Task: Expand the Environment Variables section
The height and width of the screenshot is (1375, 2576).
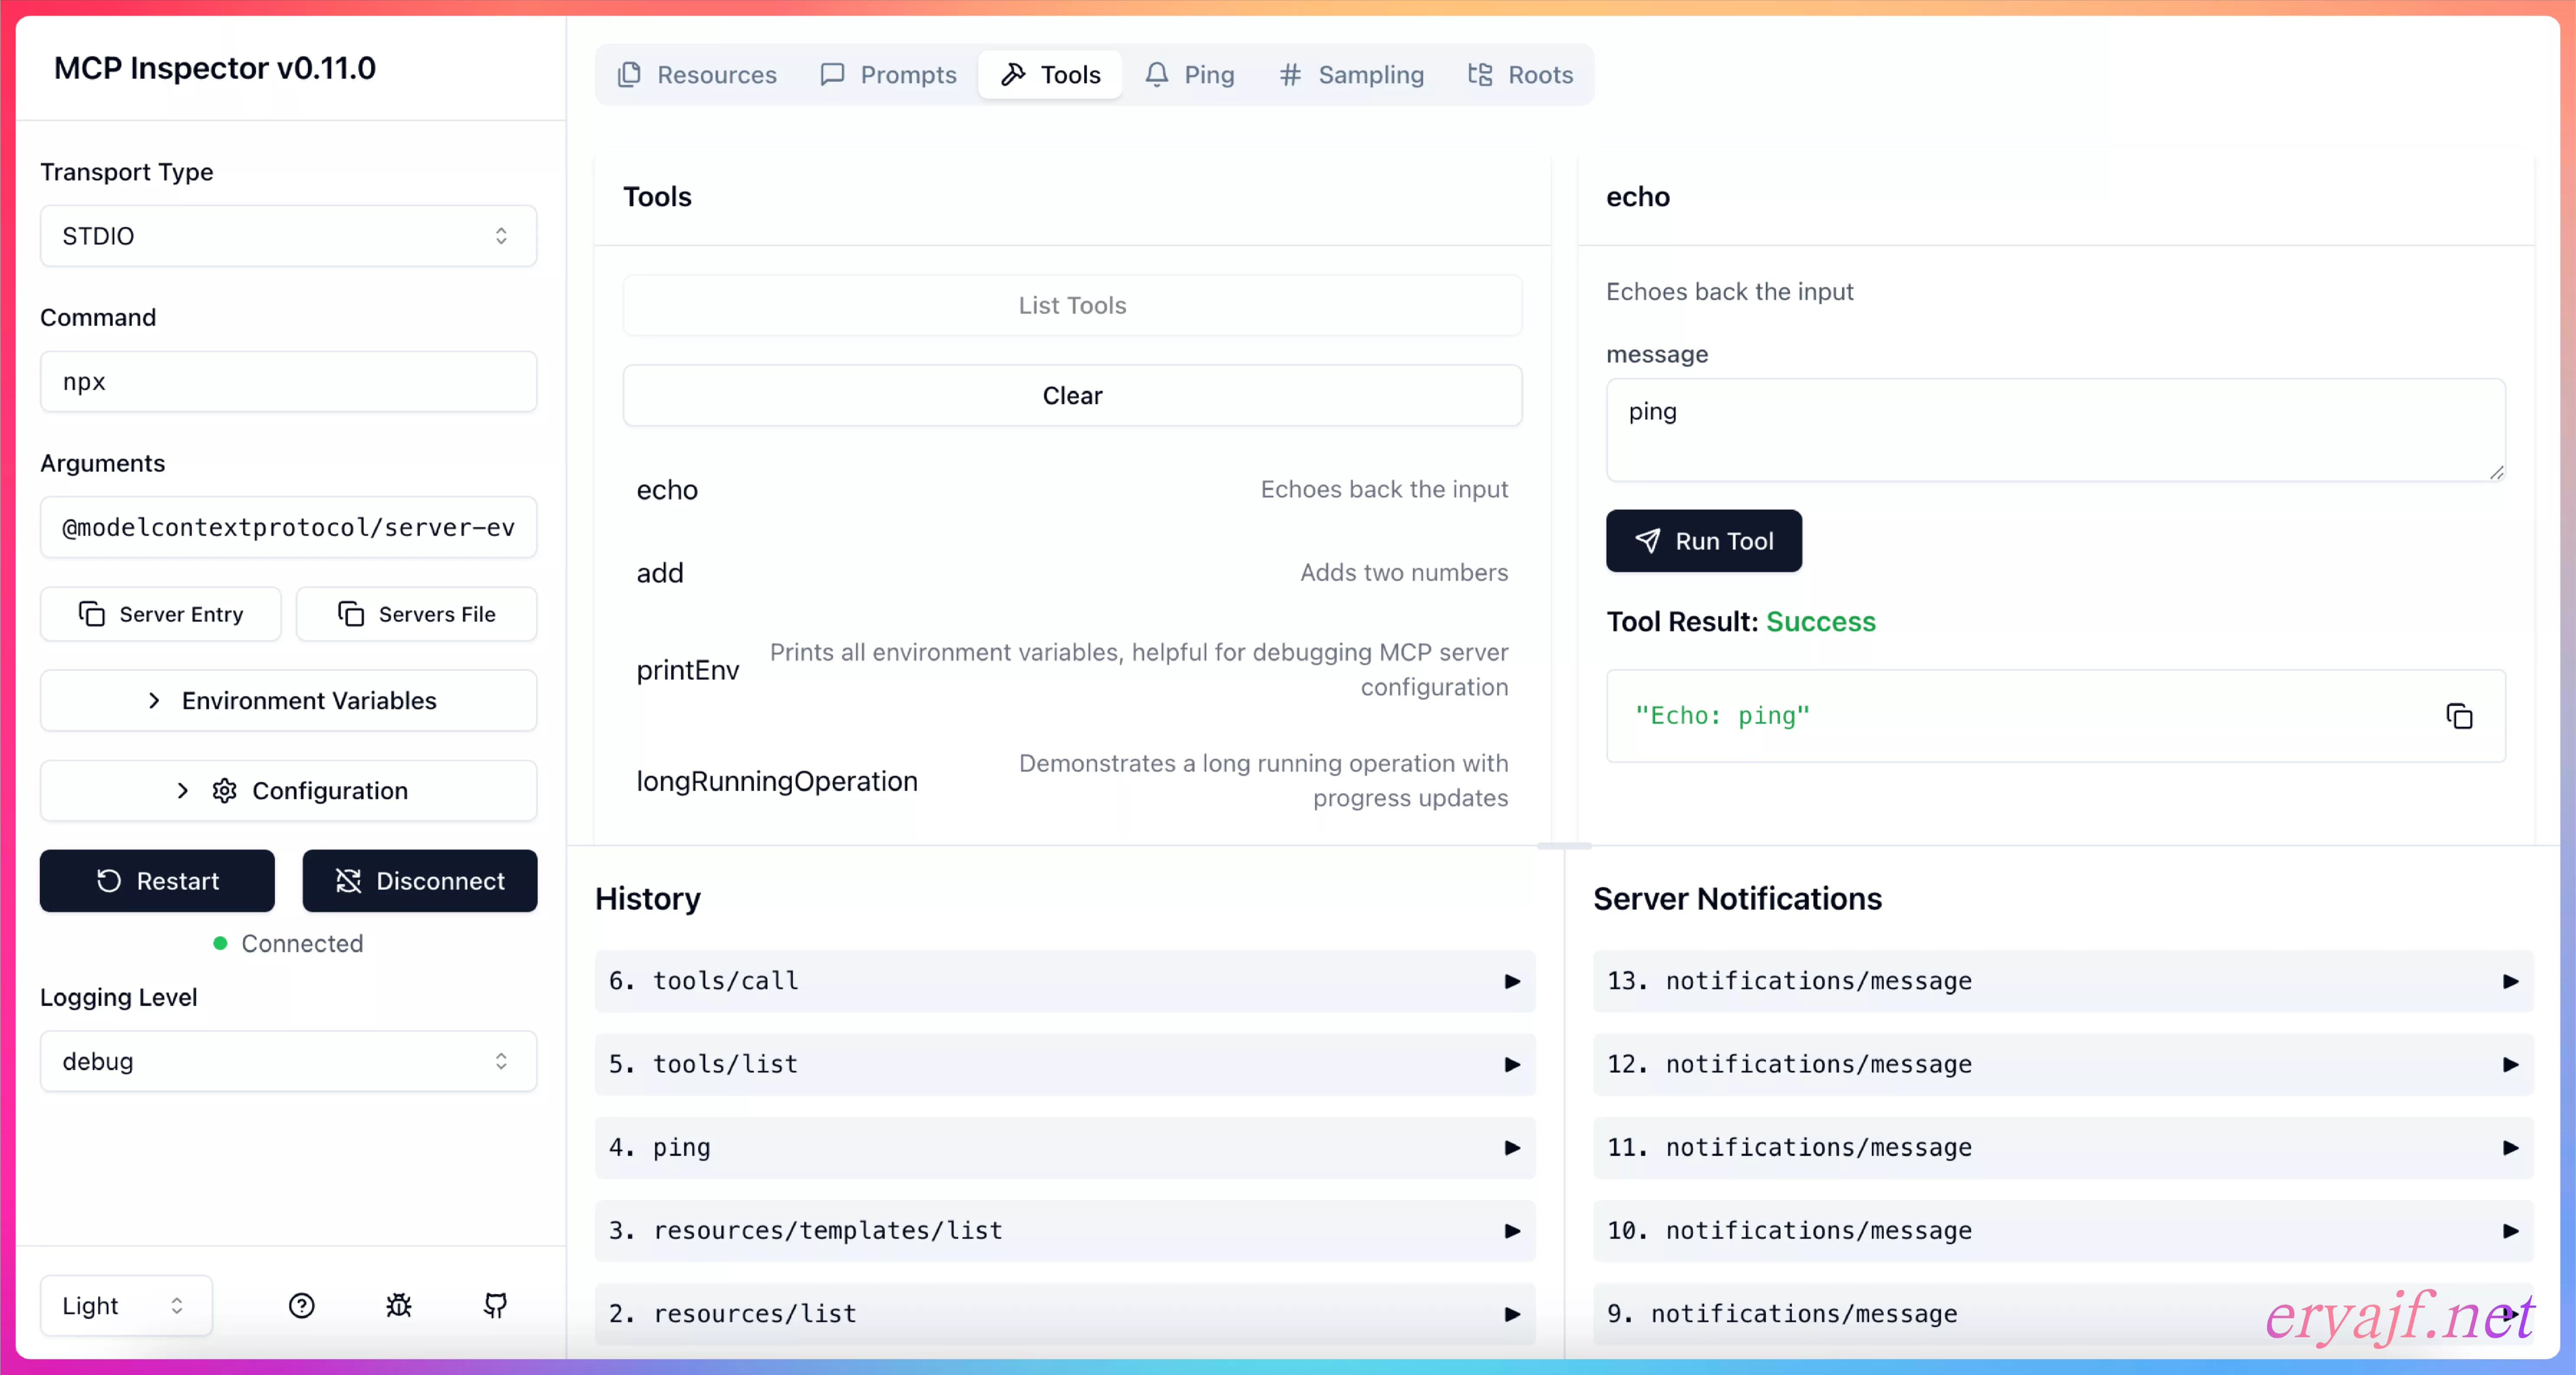Action: [x=288, y=701]
